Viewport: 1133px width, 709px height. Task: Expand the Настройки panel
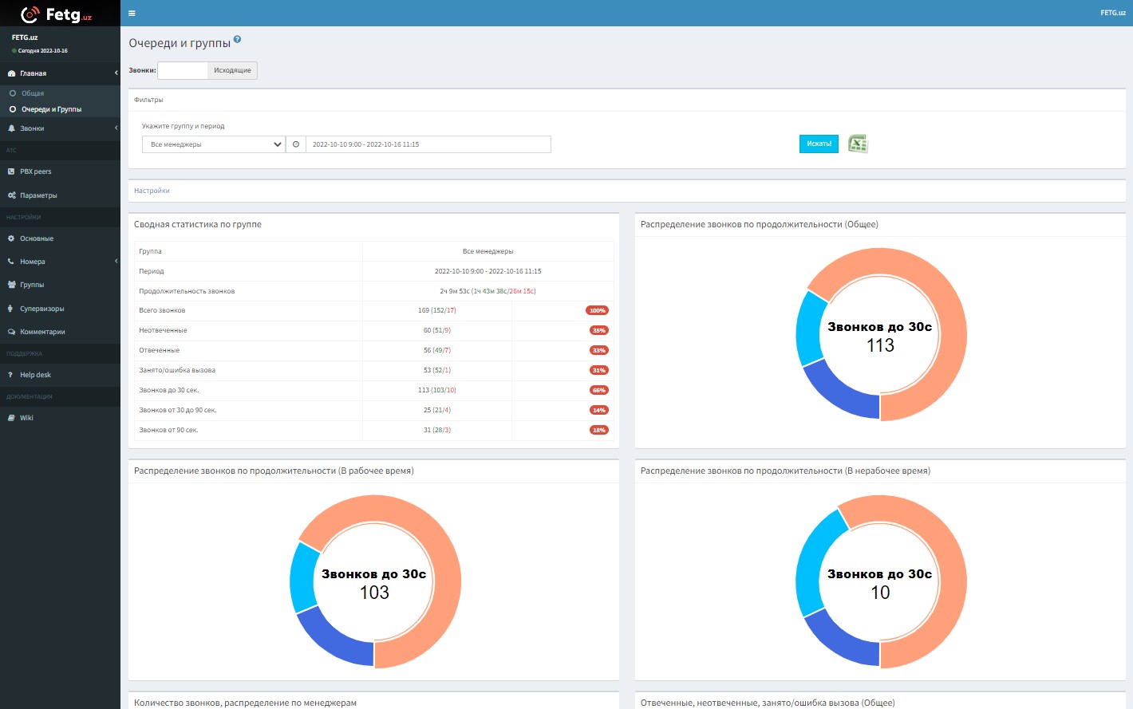152,191
